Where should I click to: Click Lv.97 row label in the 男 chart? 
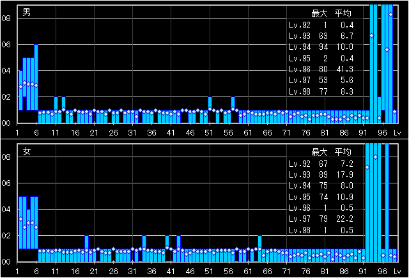pyautogui.click(x=300, y=81)
